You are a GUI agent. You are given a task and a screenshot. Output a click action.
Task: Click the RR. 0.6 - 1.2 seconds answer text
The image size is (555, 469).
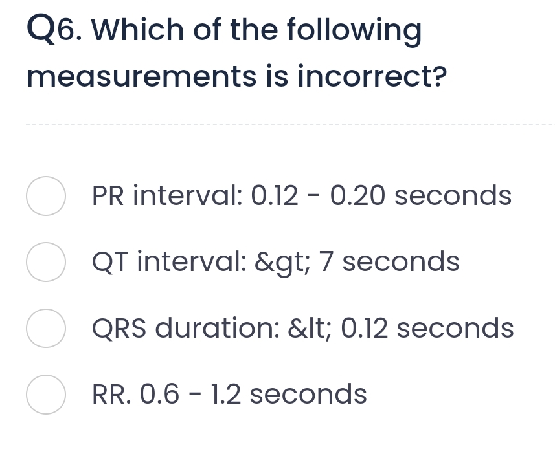tap(229, 395)
